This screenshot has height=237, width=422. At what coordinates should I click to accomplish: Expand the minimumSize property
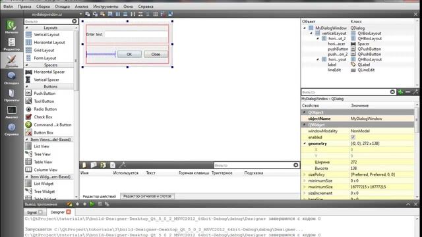305,180
